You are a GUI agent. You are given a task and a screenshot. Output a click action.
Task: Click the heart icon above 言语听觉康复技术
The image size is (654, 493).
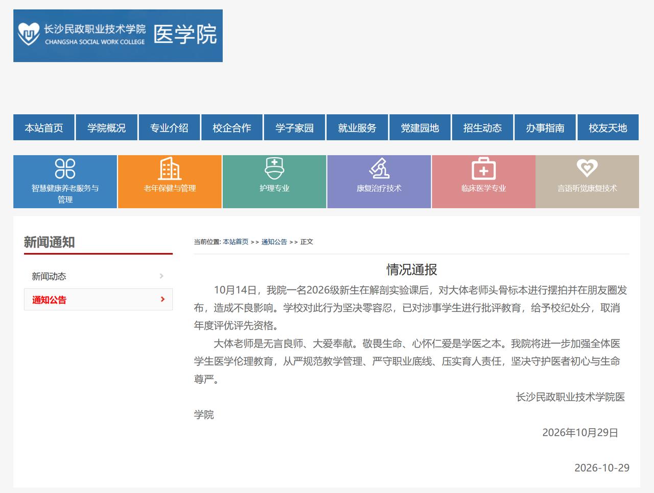[587, 168]
